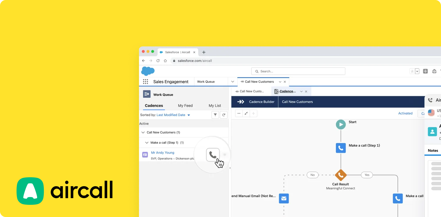
Task: Zoom out of the cadence canvas
Action: coord(239,113)
